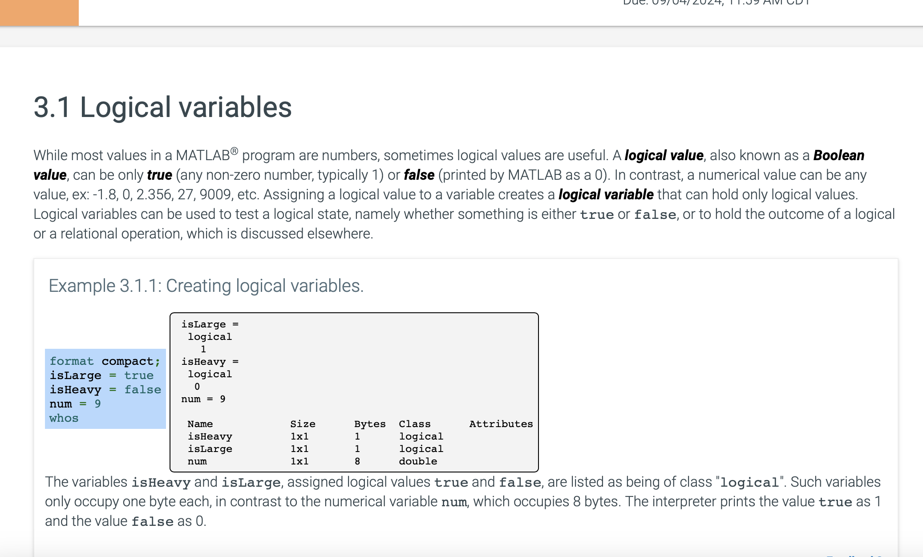Image resolution: width=923 pixels, height=557 pixels.
Task: Click the 'num' row in the variable listing
Action: [x=197, y=461]
